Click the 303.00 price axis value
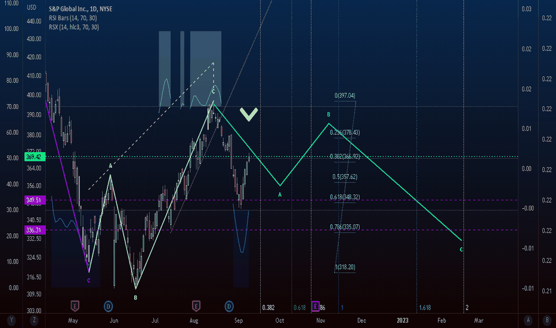 [x=34, y=311]
